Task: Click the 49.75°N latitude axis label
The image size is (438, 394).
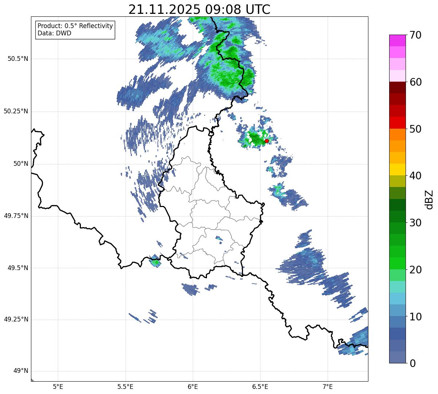Action: pos(16,216)
